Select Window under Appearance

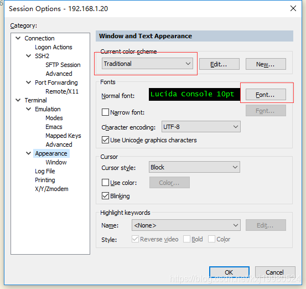click(56, 162)
